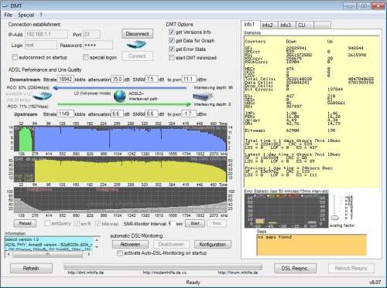Click the grey attenuation graph
387x288 pixels.
[121, 200]
